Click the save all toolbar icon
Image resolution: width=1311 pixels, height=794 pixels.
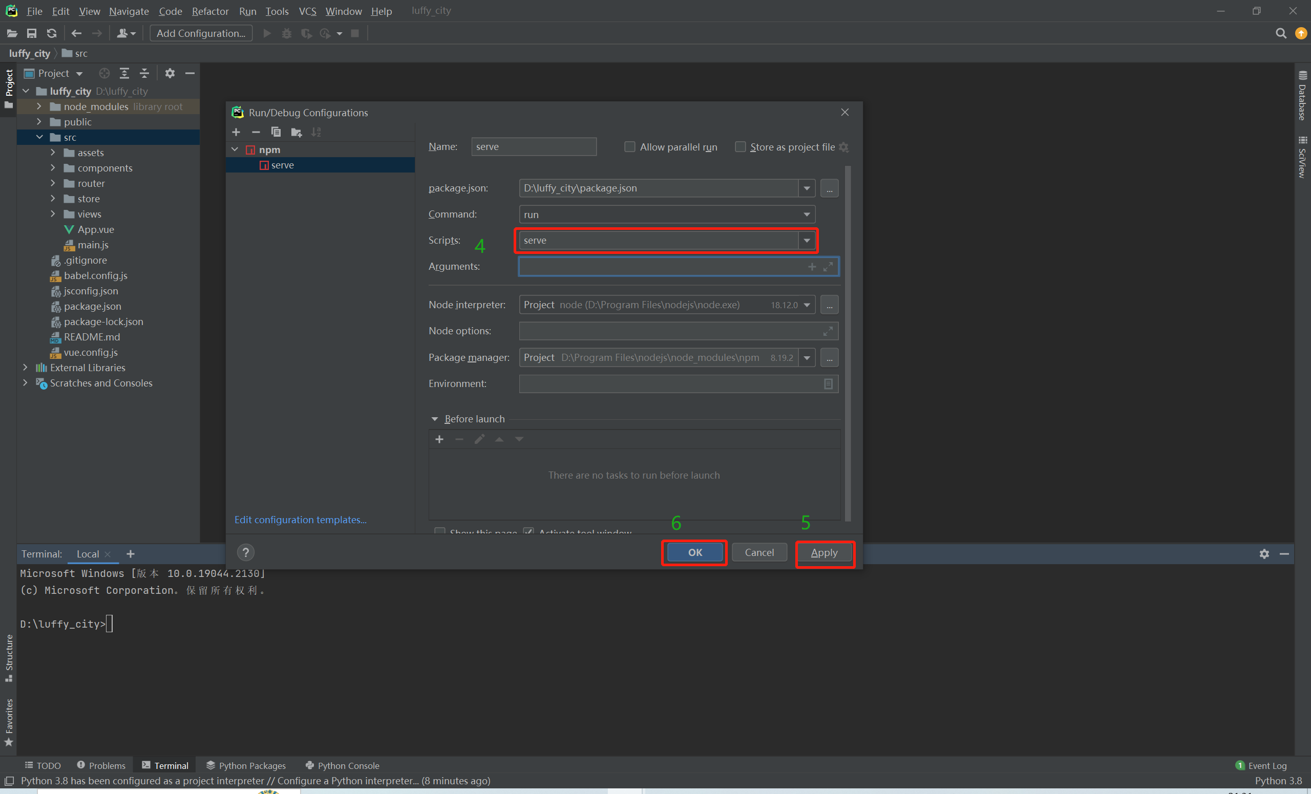pyautogui.click(x=31, y=33)
